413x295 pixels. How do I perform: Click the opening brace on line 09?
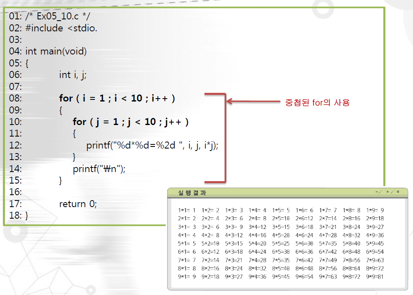61,110
